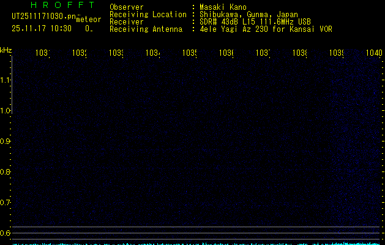Image resolution: width=385 pixels, height=245 pixels.
Task: Select the 4ele Yagi antenna description
Action: tap(266, 29)
